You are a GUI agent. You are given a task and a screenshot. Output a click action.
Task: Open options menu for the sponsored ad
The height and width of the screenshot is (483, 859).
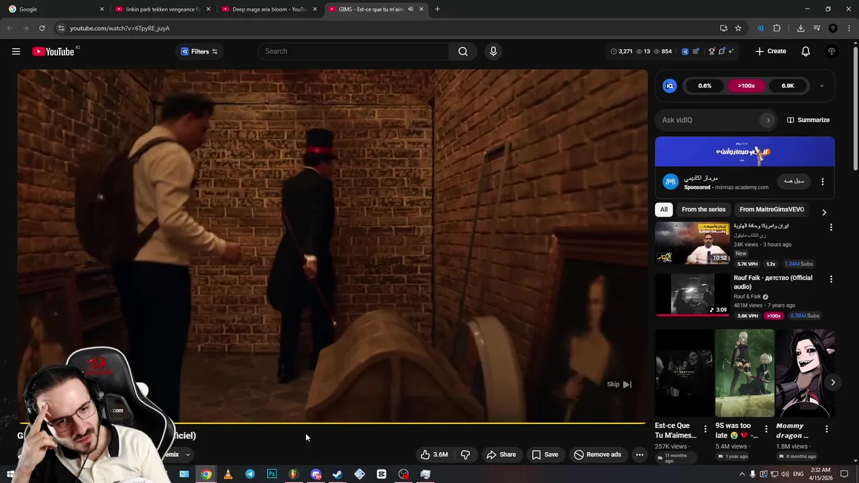click(823, 181)
